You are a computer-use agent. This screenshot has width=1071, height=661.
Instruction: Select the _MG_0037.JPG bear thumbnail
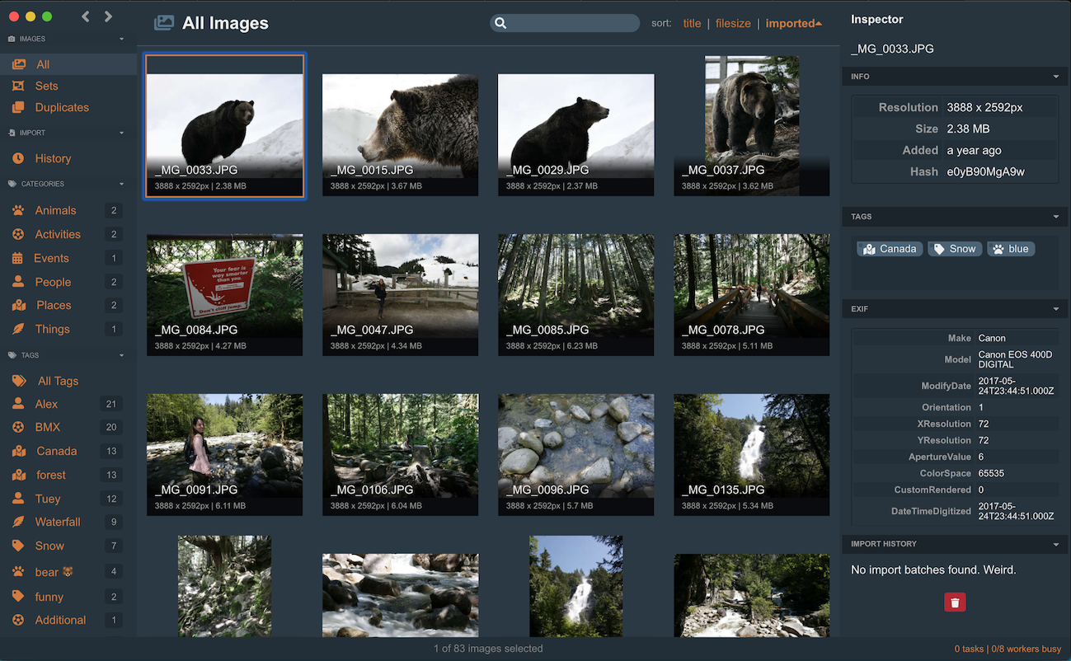pos(751,126)
